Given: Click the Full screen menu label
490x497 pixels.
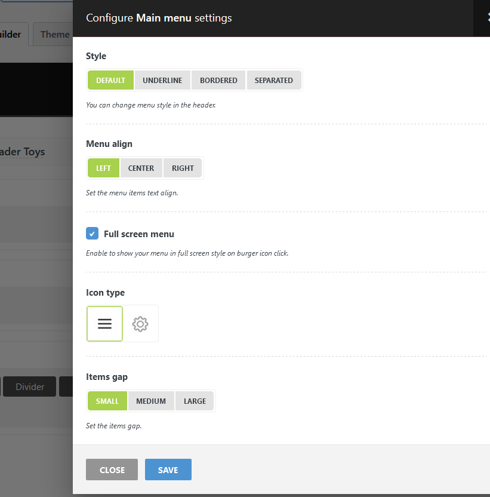Looking at the screenshot, I should point(139,234).
